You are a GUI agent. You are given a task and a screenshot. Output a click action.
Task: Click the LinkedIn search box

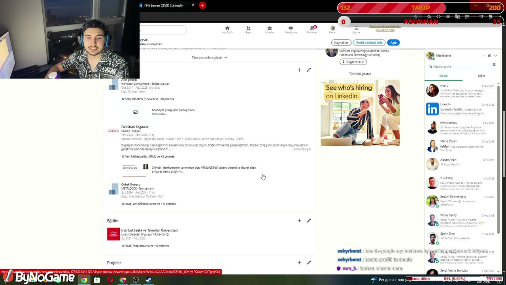(163, 30)
